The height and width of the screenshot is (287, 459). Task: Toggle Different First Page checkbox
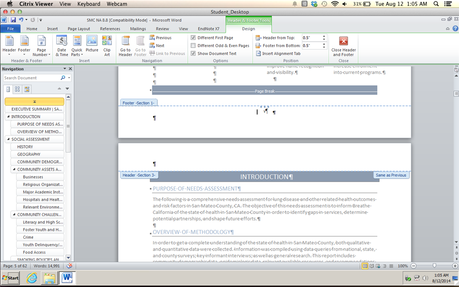tap(193, 38)
